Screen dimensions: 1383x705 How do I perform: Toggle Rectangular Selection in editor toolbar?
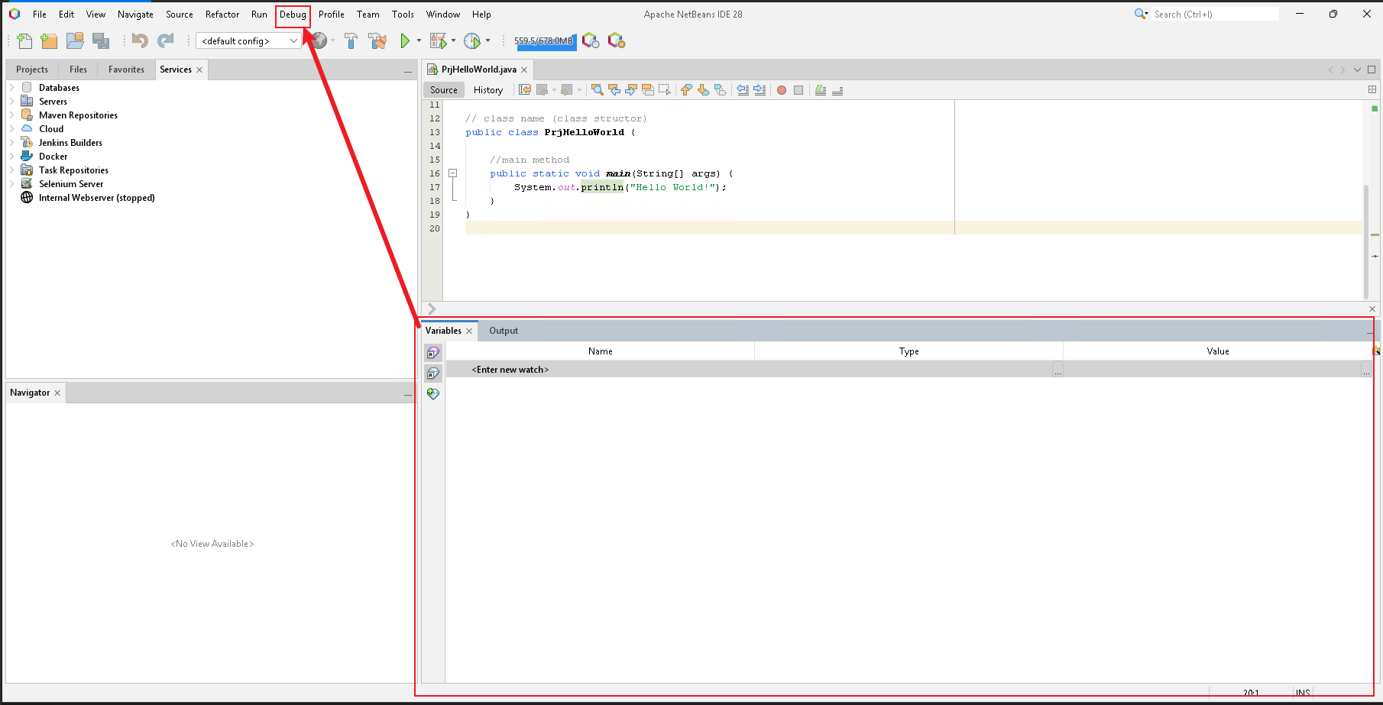[665, 90]
